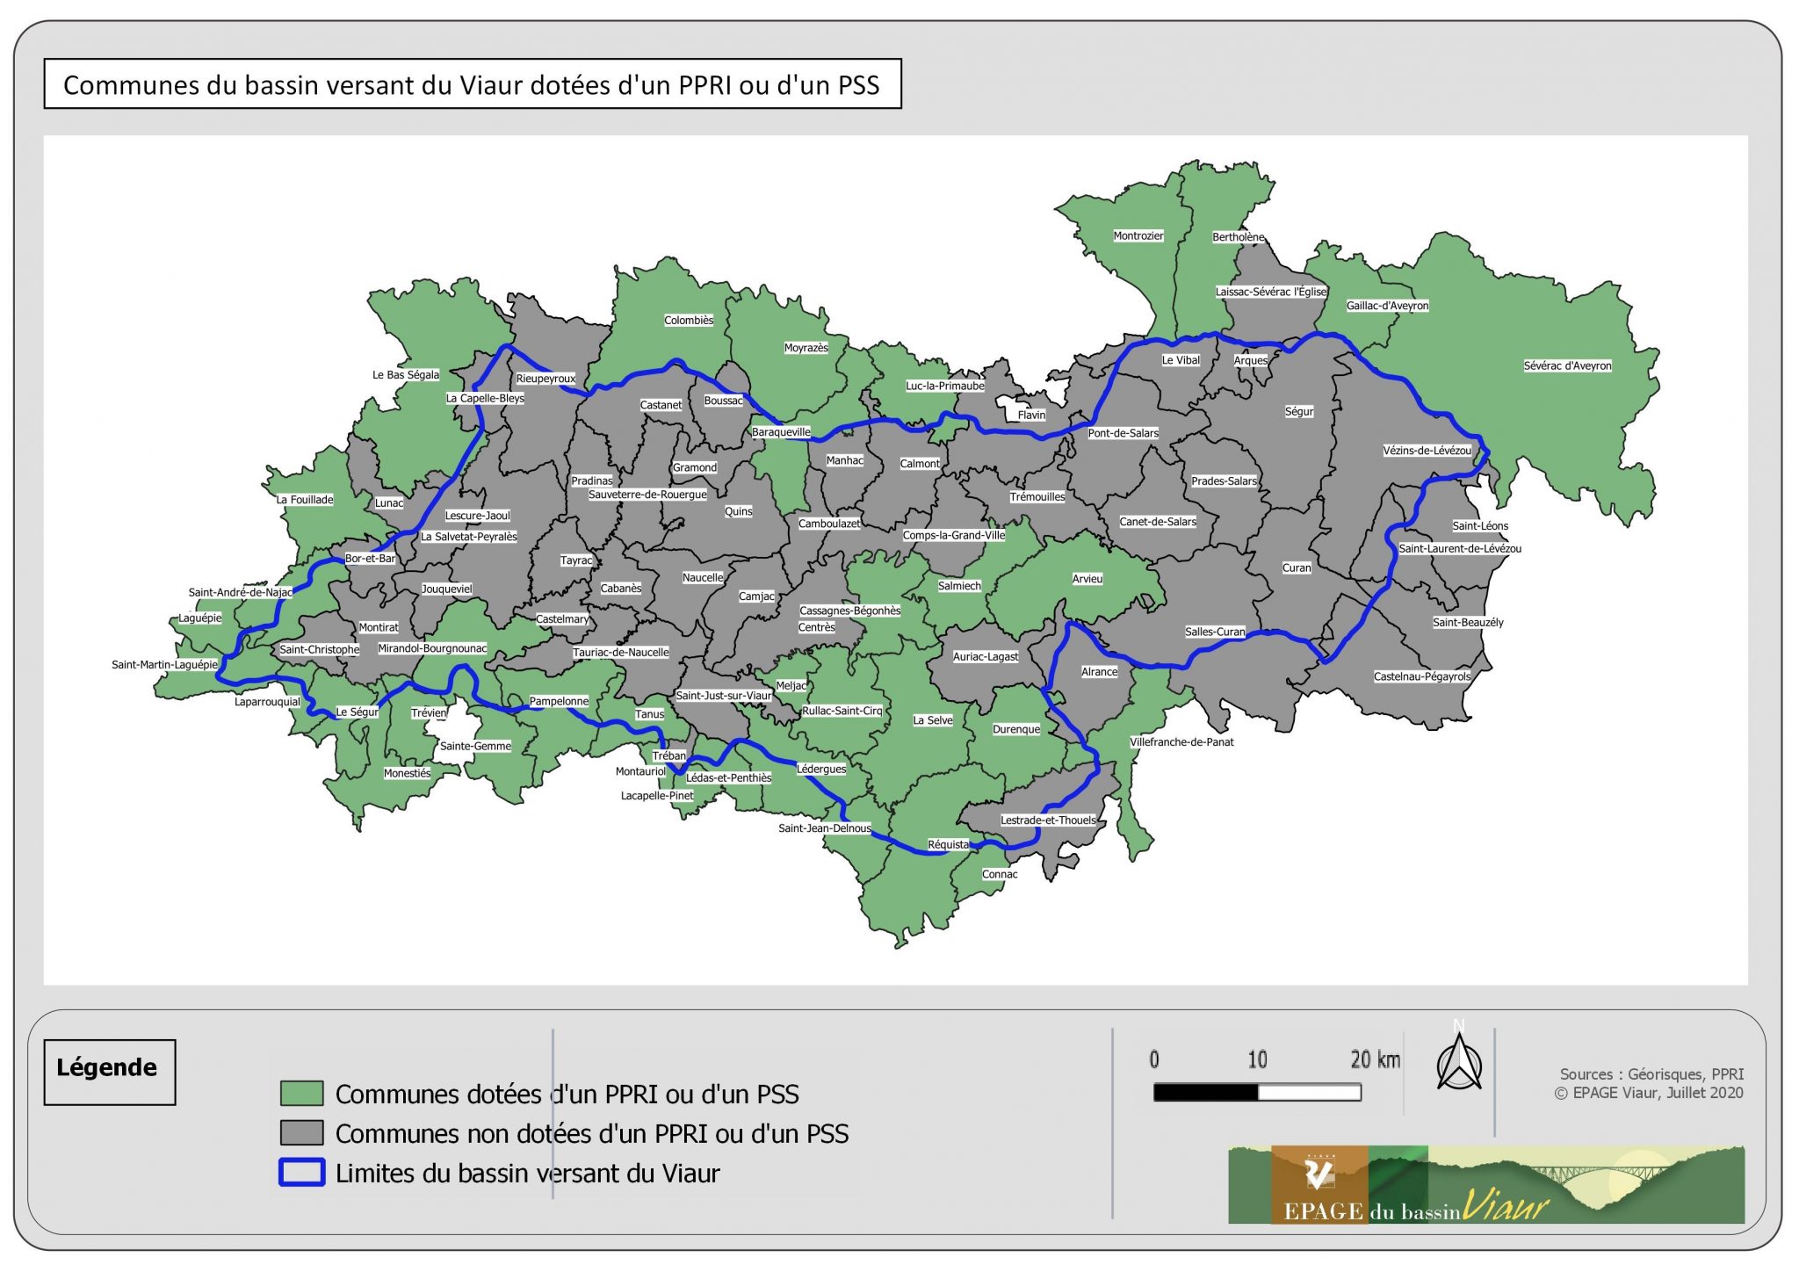The width and height of the screenshot is (1799, 1272).
Task: Click the Sévérac d'Aveyron commune label
Action: point(1567,366)
